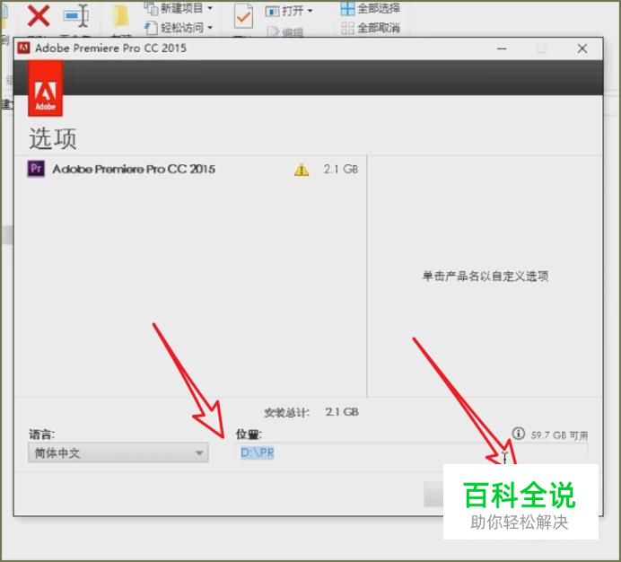Image resolution: width=621 pixels, height=562 pixels.
Task: Click the 59.7 GB 可用 text
Action: [559, 435]
